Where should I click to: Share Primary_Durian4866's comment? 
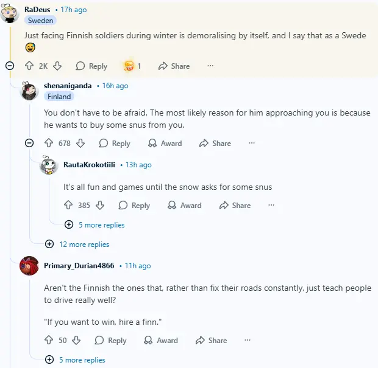pyautogui.click(x=211, y=341)
